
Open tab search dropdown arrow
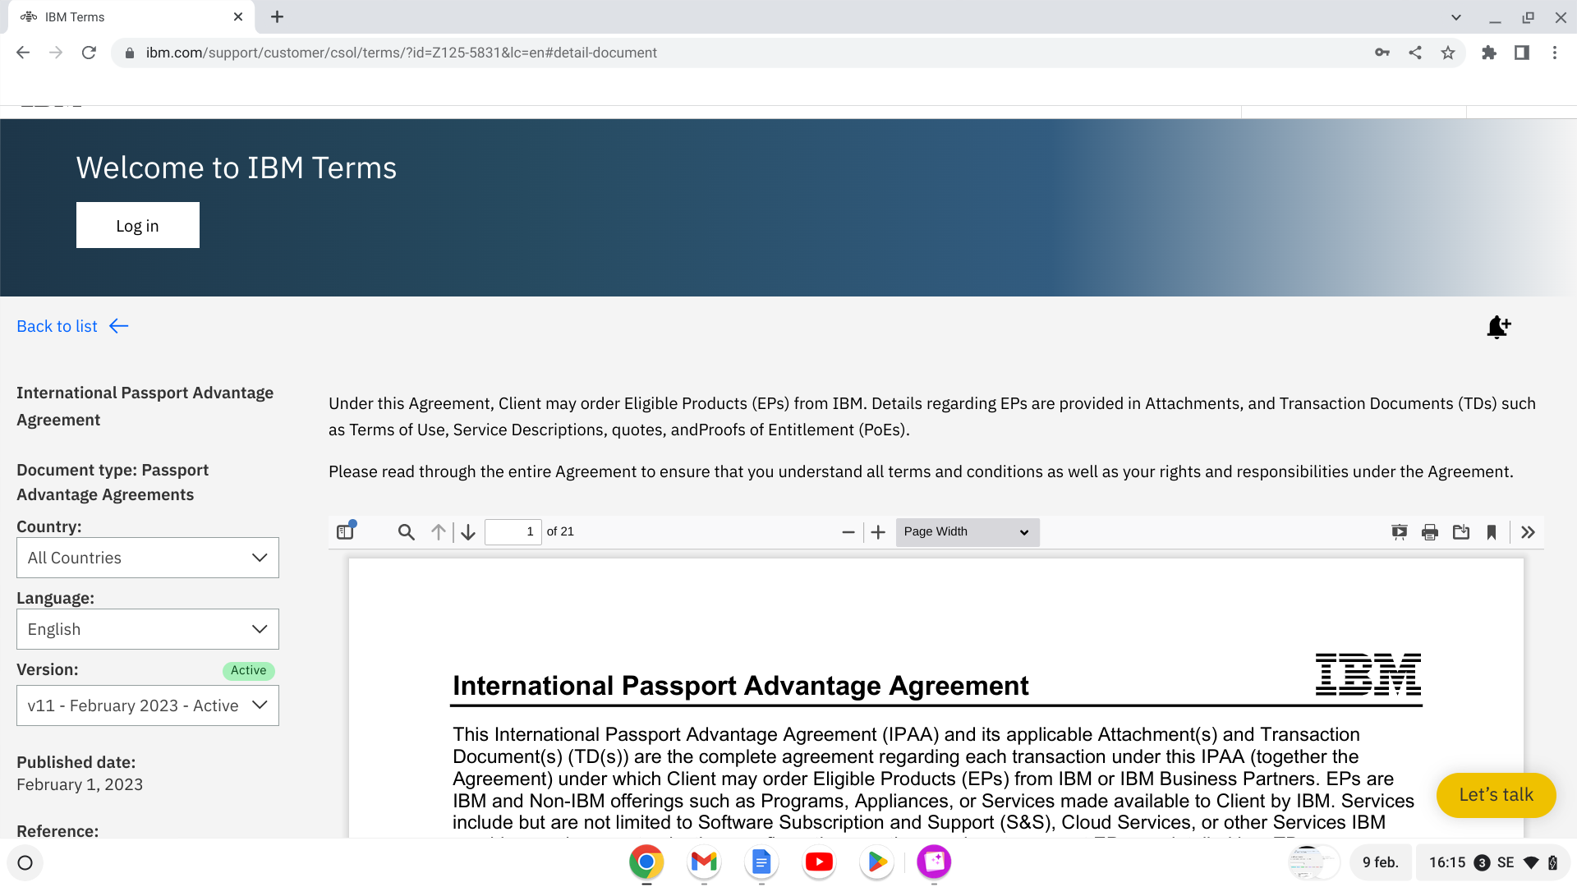tap(1456, 17)
